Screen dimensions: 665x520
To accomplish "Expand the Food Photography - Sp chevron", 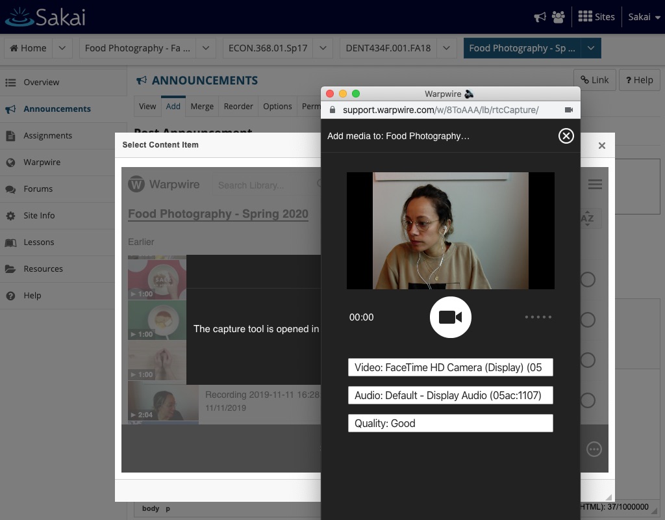I will [591, 48].
